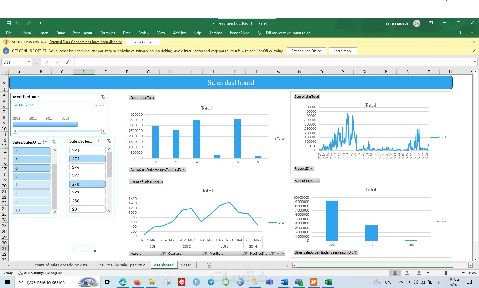
Task: Open the Power Pivot tab
Action: (239, 33)
